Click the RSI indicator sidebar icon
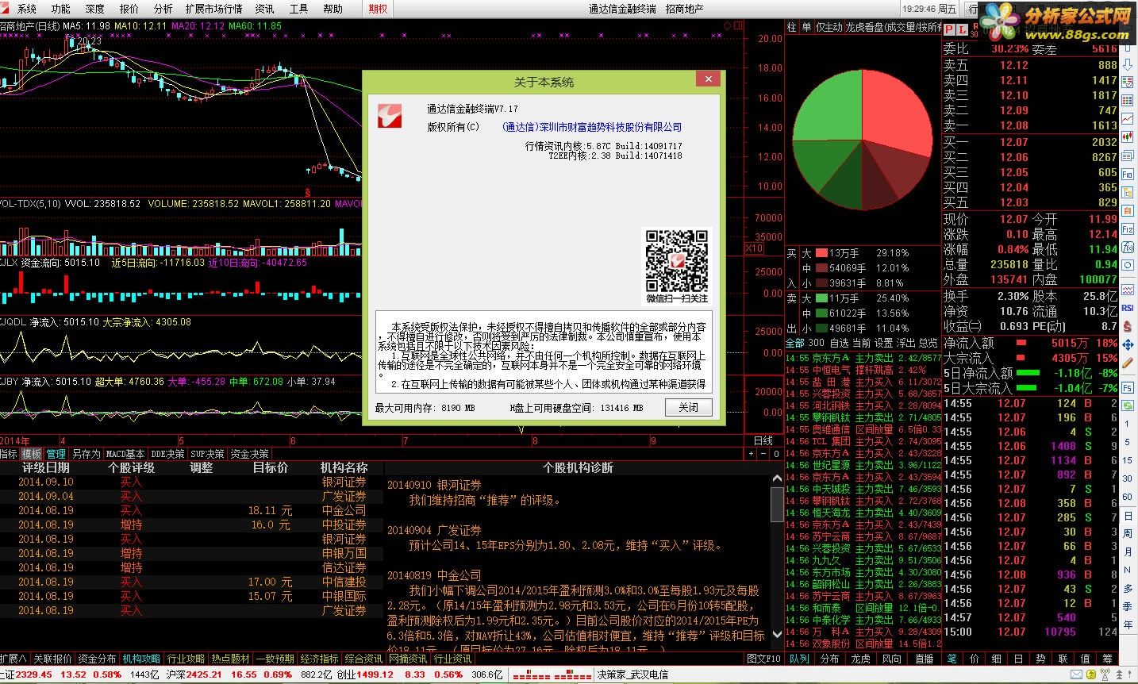This screenshot has width=1138, height=684. coord(1128,309)
